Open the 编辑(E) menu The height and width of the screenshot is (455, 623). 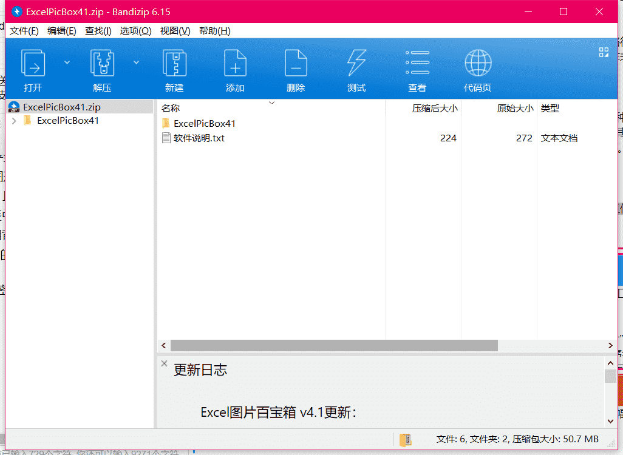click(61, 31)
